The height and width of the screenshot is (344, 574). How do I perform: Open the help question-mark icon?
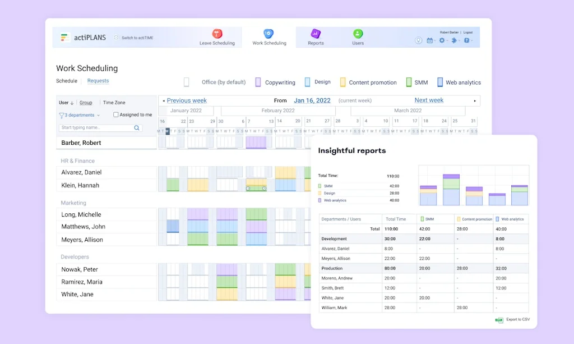(x=467, y=40)
